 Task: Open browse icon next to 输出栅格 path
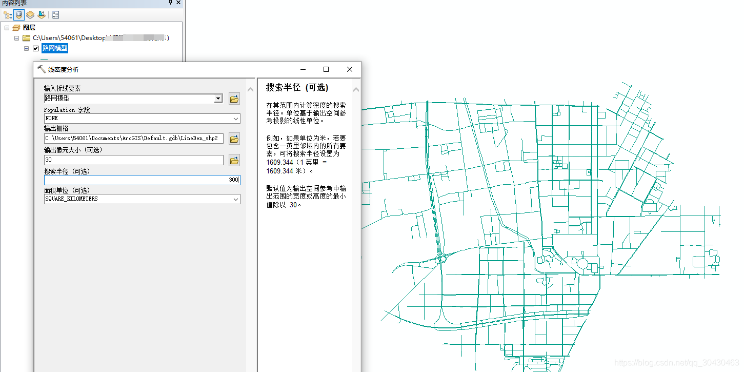tap(234, 138)
